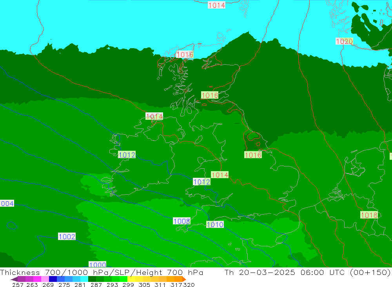Click the blue 1010 isobar label
This screenshot has height=287, width=392.
[x=215, y=225]
